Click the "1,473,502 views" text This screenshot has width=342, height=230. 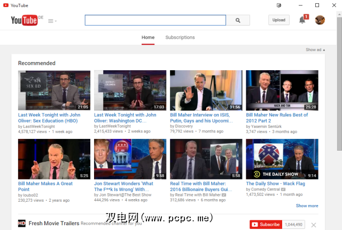coord(260,194)
